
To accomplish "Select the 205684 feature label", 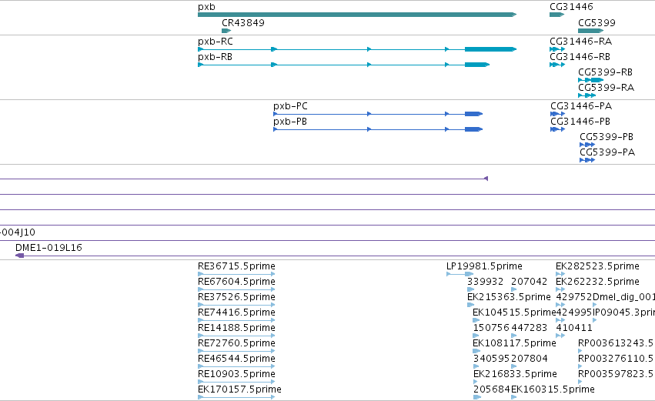I will pyautogui.click(x=491, y=389).
